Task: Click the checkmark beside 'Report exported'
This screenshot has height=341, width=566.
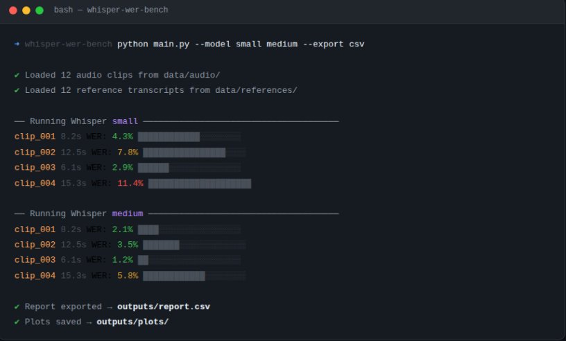Action: point(17,307)
